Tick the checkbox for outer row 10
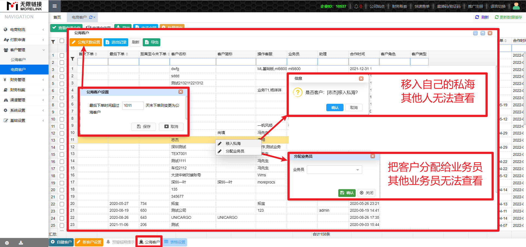Image resolution: width=526 pixels, height=247 pixels. (x=62, y=119)
